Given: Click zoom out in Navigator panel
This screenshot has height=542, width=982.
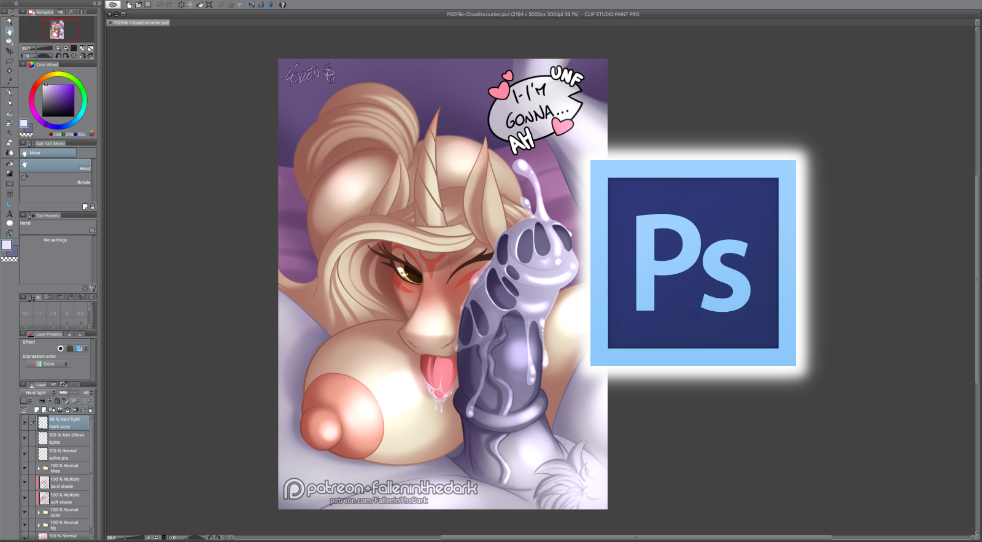Looking at the screenshot, I should [x=58, y=48].
